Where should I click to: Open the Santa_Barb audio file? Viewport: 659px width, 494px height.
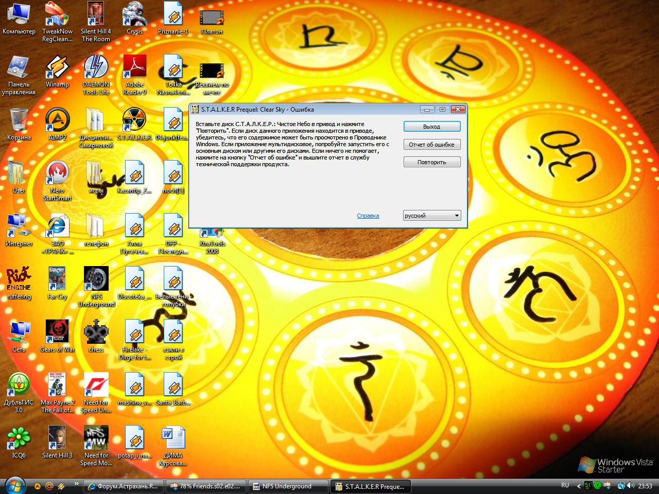[x=173, y=390]
